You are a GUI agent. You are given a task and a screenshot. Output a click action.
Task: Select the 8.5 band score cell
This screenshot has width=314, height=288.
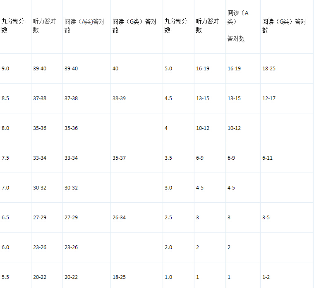(5, 98)
